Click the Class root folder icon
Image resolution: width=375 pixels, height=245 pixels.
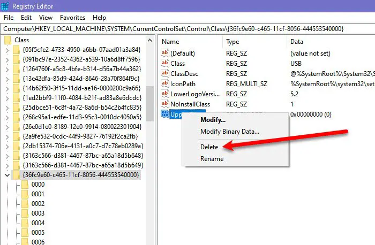pyautogui.click(x=8, y=40)
